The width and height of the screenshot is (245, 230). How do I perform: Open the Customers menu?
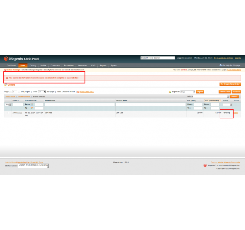(x=55, y=65)
